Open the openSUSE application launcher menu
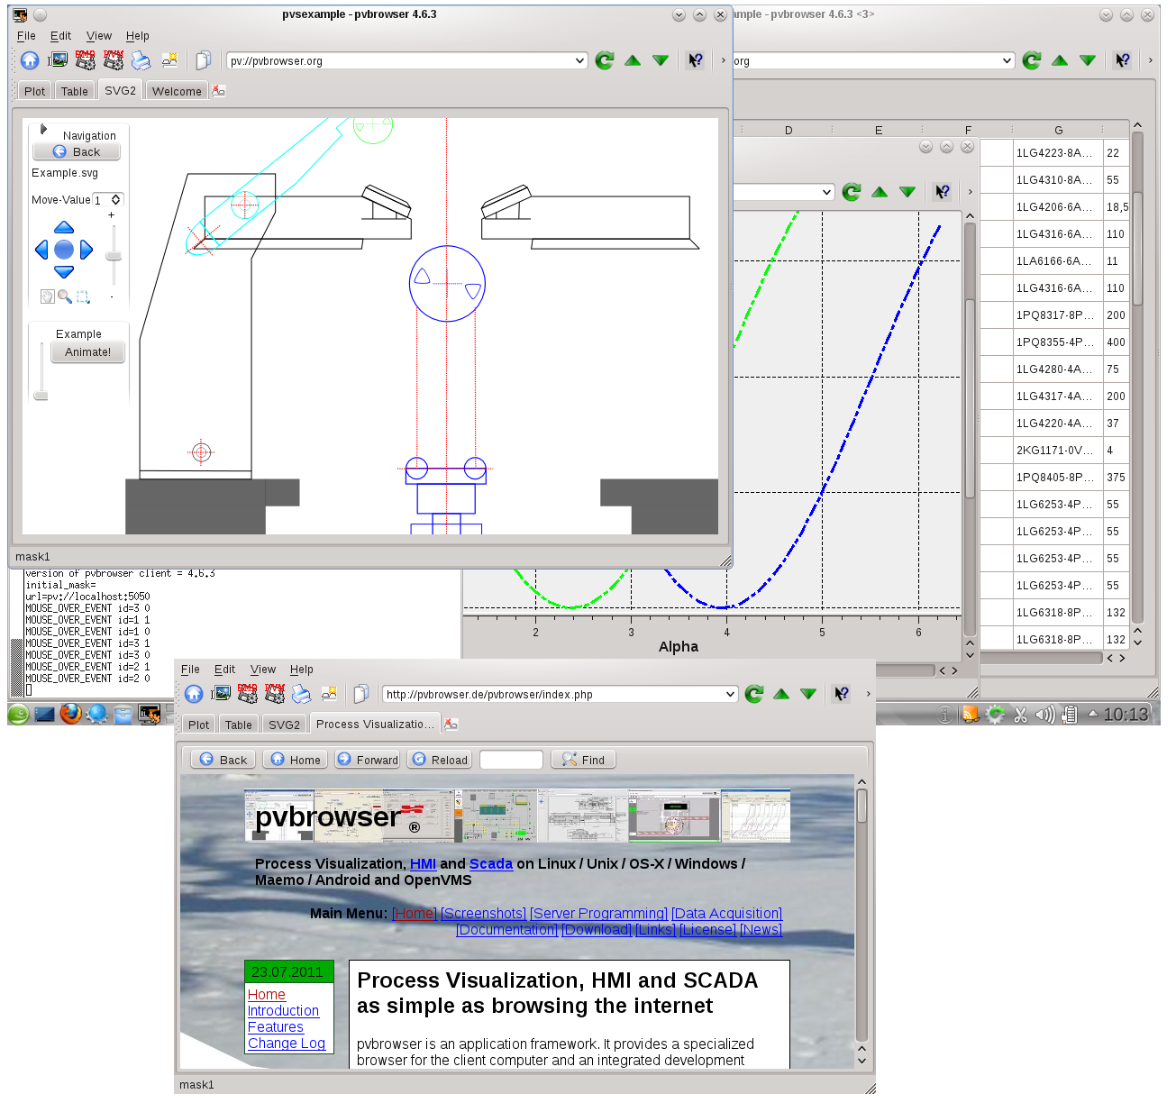This screenshot has width=1176, height=1103. (x=18, y=715)
